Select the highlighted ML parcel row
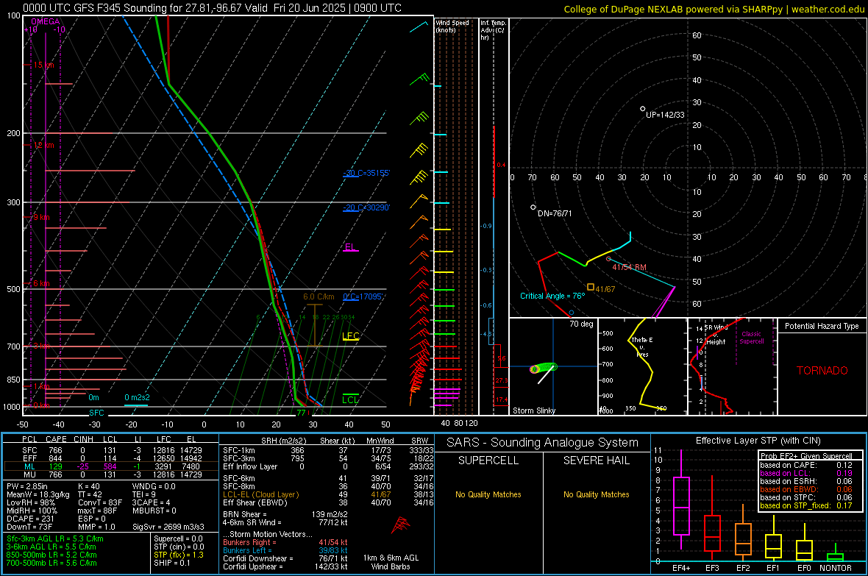 tap(111, 466)
